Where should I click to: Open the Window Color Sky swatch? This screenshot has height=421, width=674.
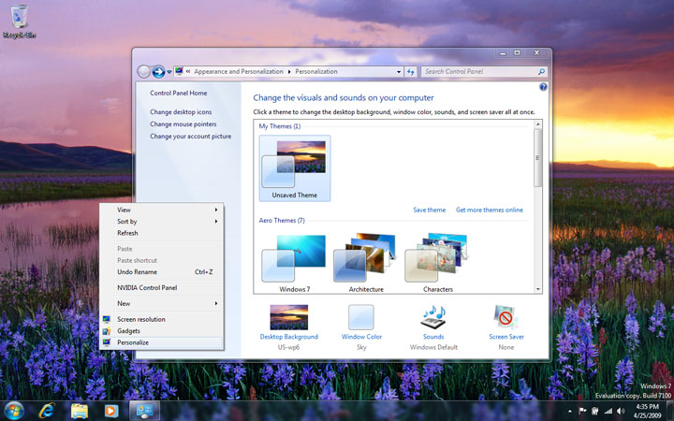(361, 317)
